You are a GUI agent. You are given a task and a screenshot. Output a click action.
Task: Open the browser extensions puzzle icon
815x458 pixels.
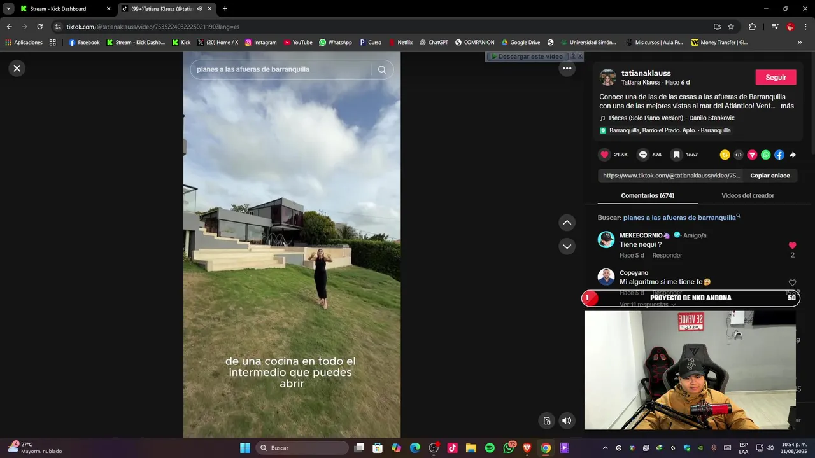coord(752,27)
